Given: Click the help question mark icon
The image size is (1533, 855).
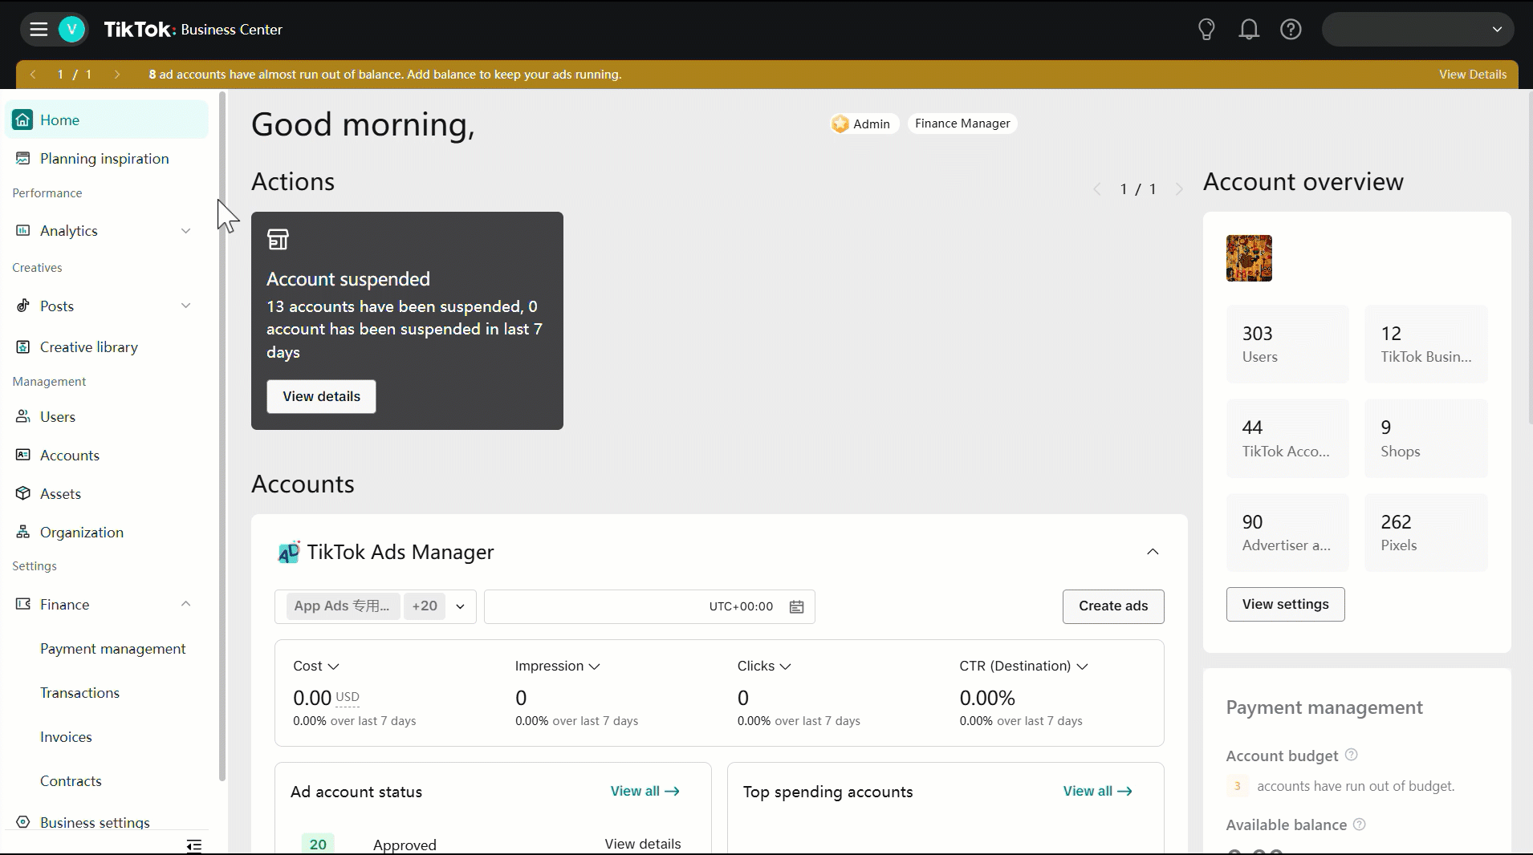Looking at the screenshot, I should click(x=1291, y=30).
